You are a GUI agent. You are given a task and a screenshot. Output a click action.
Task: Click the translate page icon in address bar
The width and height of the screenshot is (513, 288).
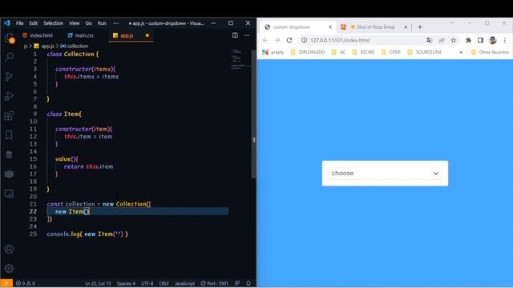(430, 40)
